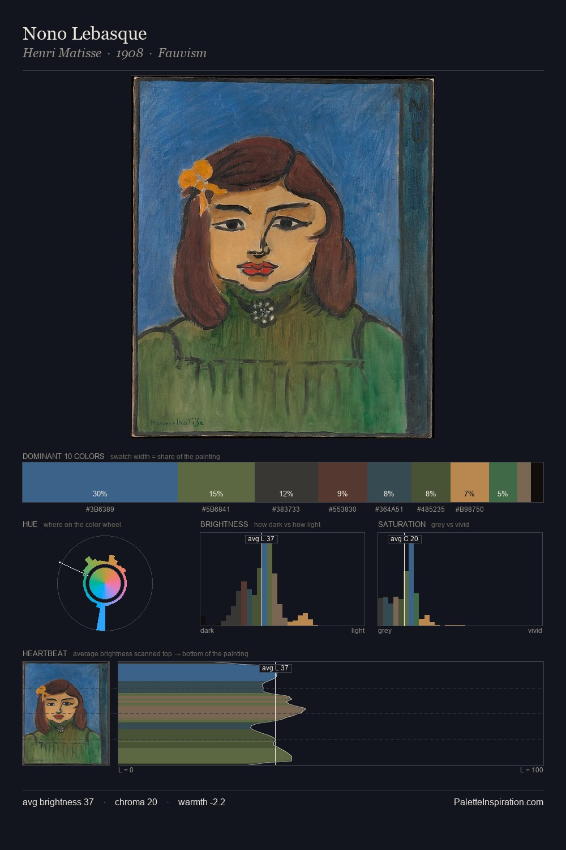This screenshot has width=566, height=850.
Task: Click the 'avg L 37' brightness histogram label
Action: tap(261, 539)
